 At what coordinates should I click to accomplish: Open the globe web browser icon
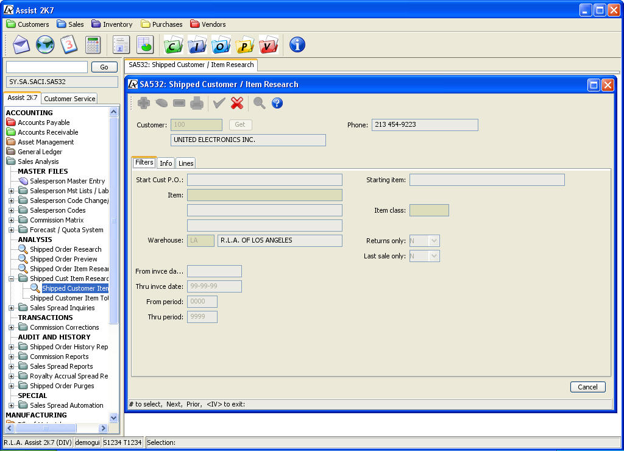[45, 44]
